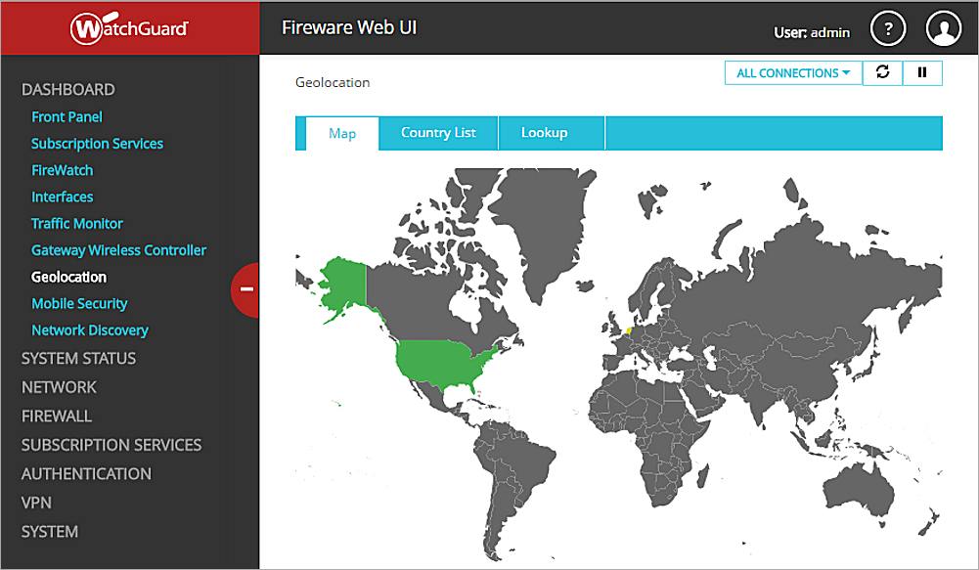The image size is (979, 570).
Task: Refresh the geolocation connection data
Action: pos(882,72)
